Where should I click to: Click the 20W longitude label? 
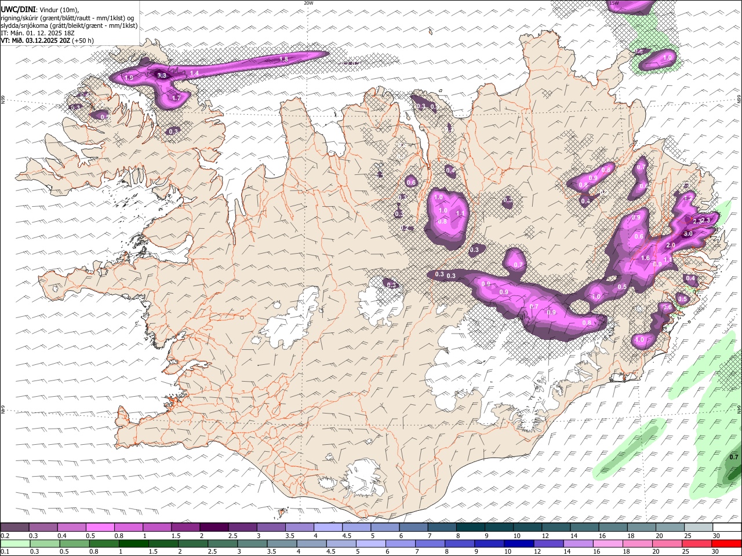click(308, 3)
